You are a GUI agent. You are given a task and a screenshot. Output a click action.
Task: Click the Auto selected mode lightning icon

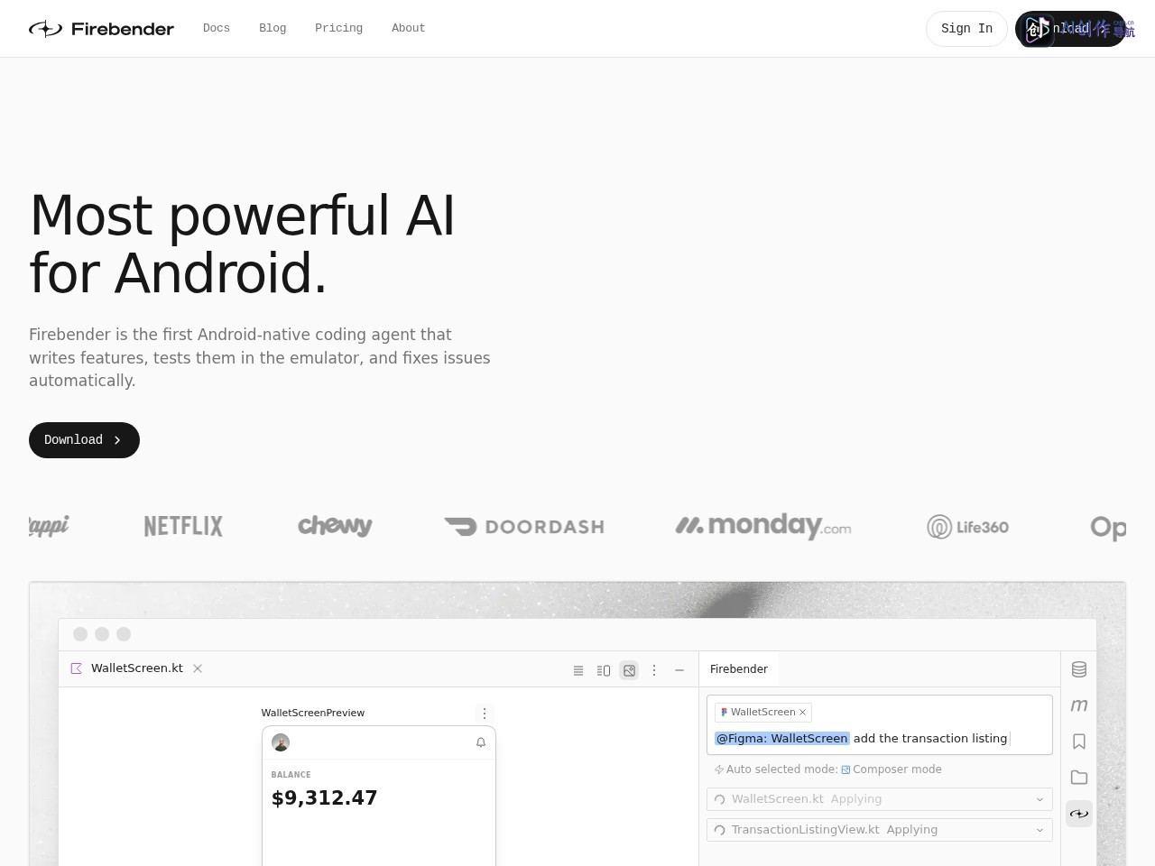pos(719,769)
